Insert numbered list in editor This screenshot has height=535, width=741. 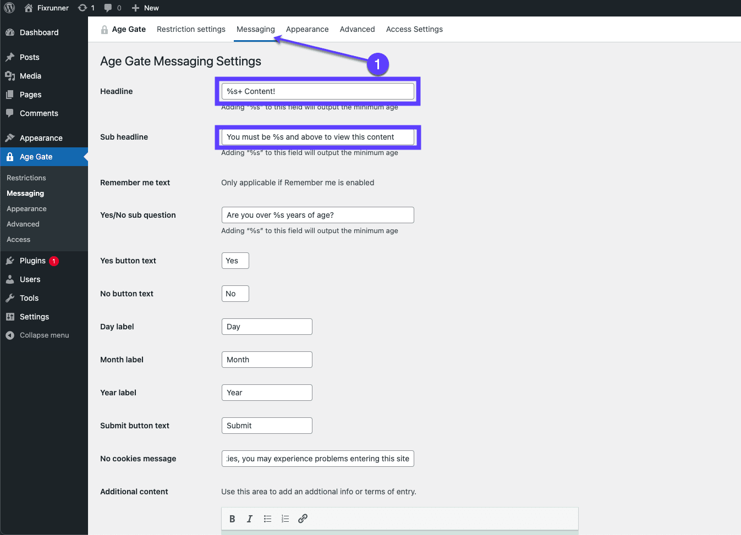coord(285,519)
